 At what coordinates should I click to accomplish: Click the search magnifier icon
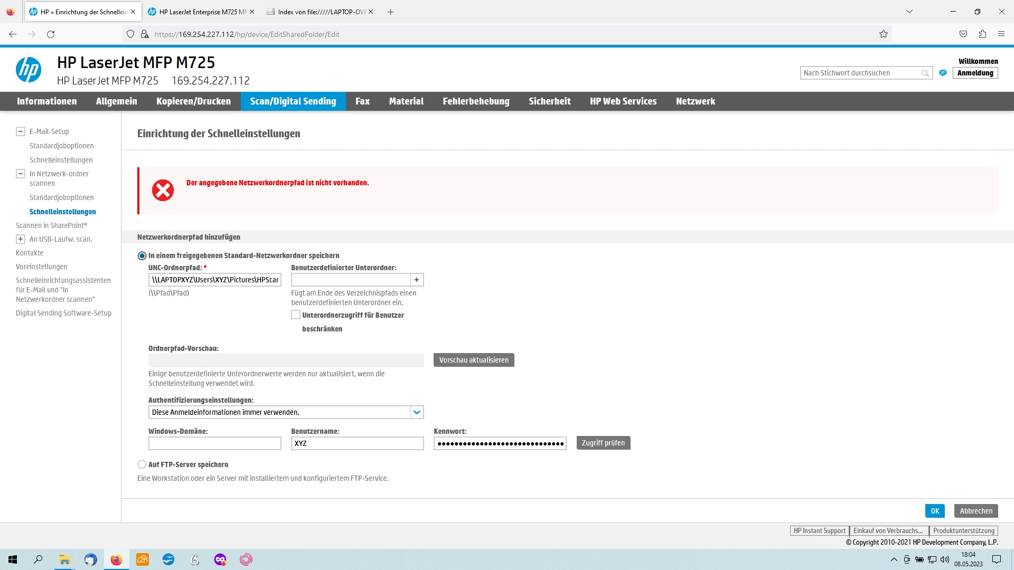click(x=925, y=73)
